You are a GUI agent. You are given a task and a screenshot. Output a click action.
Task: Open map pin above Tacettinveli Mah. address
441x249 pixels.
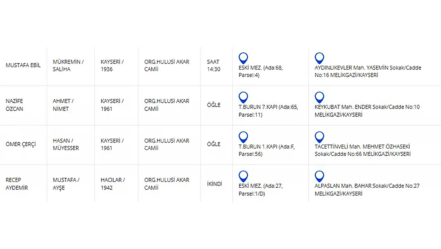pyautogui.click(x=319, y=137)
